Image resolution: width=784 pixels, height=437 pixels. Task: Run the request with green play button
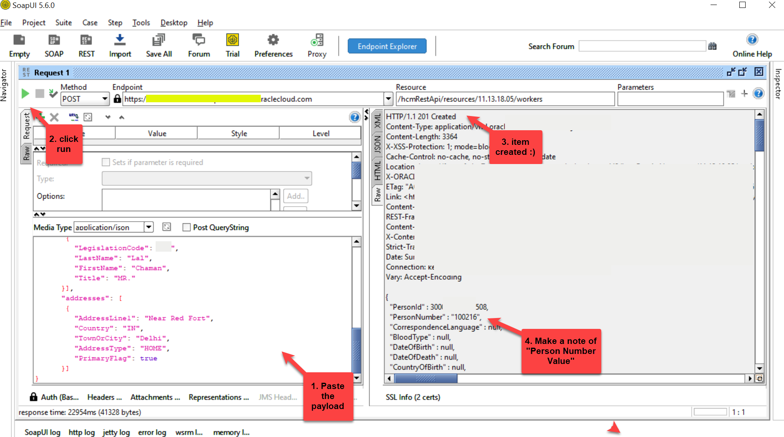pyautogui.click(x=25, y=93)
